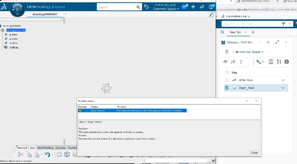Click the warning severity icon in Incident report

click(80, 110)
